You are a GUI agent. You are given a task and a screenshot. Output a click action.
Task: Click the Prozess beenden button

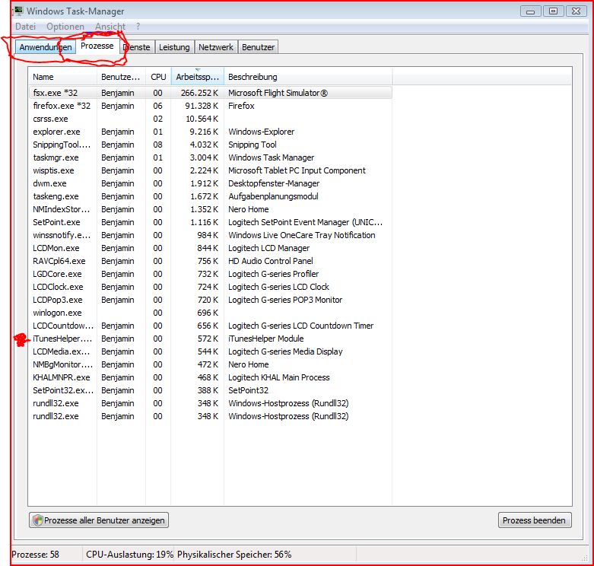(x=535, y=520)
